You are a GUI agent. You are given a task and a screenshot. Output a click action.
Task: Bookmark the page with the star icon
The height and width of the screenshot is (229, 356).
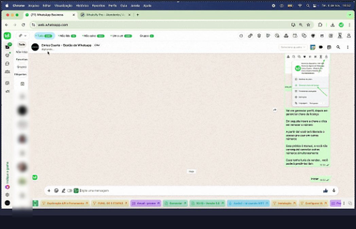point(308,25)
